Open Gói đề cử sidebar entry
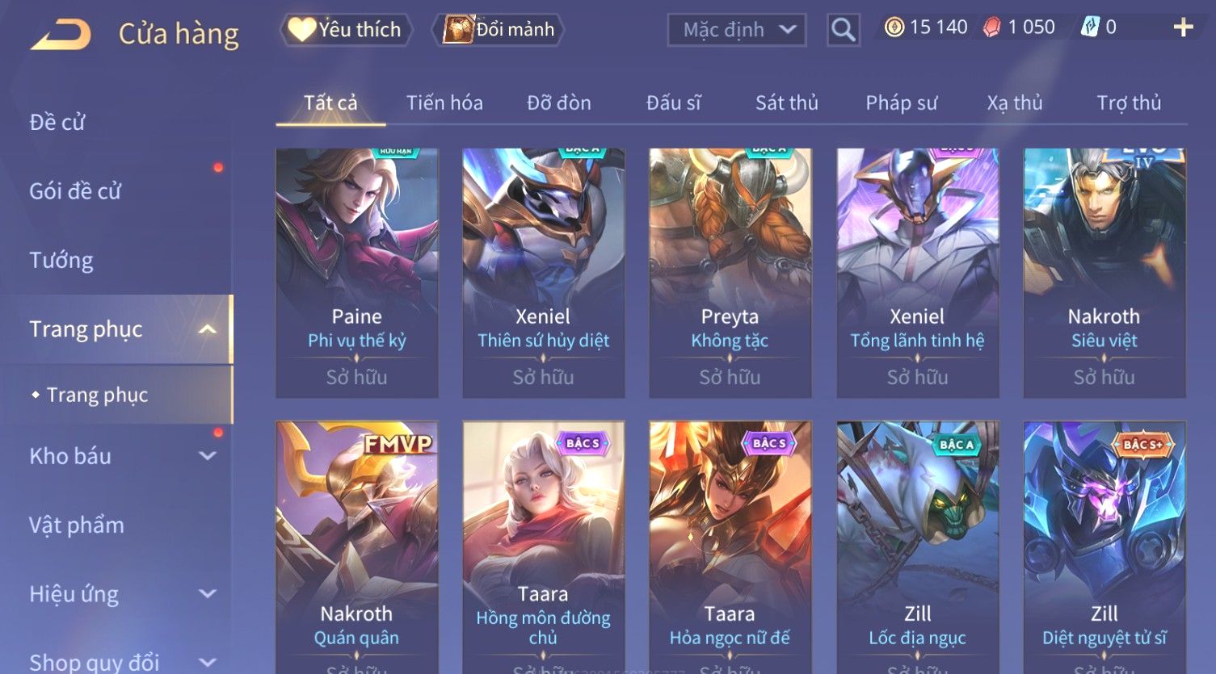The height and width of the screenshot is (674, 1216). coord(75,191)
